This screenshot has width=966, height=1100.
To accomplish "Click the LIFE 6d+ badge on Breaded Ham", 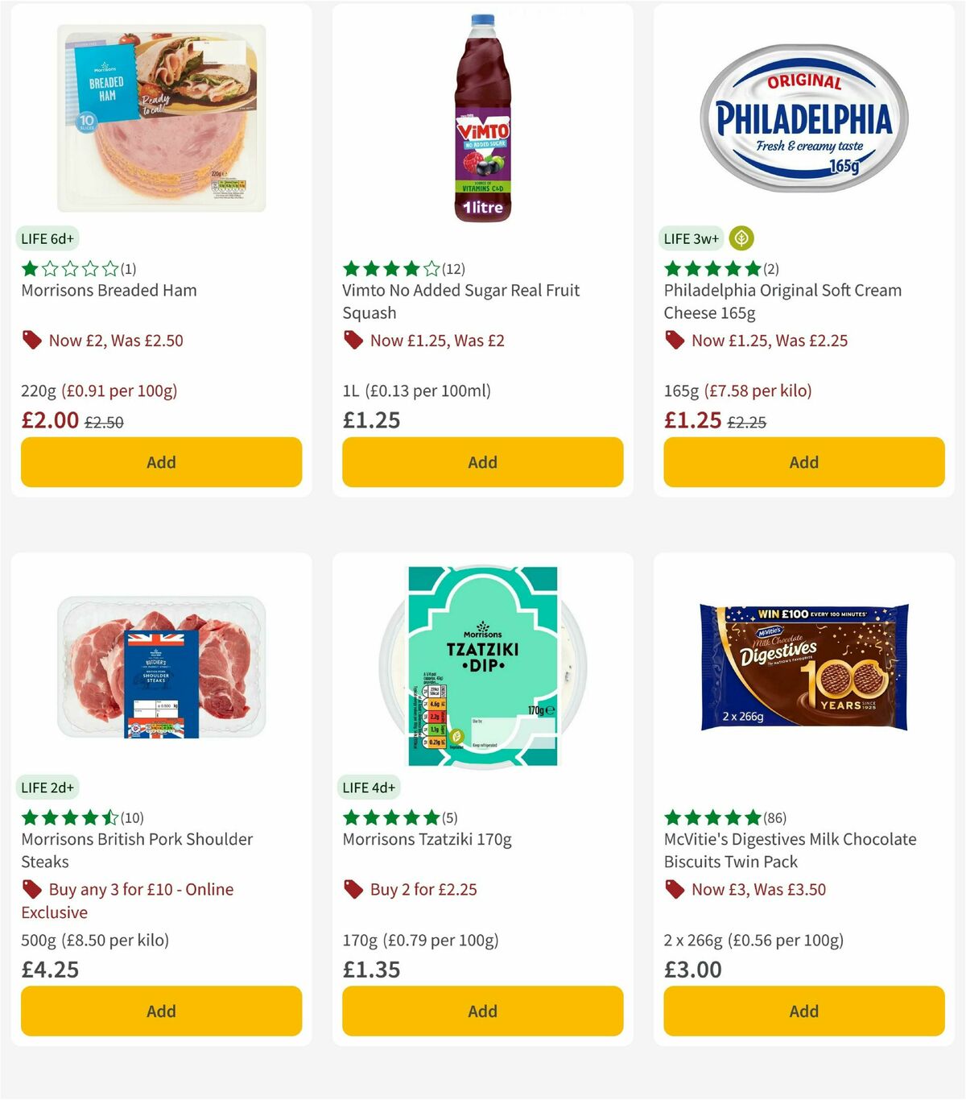I will tap(47, 238).
